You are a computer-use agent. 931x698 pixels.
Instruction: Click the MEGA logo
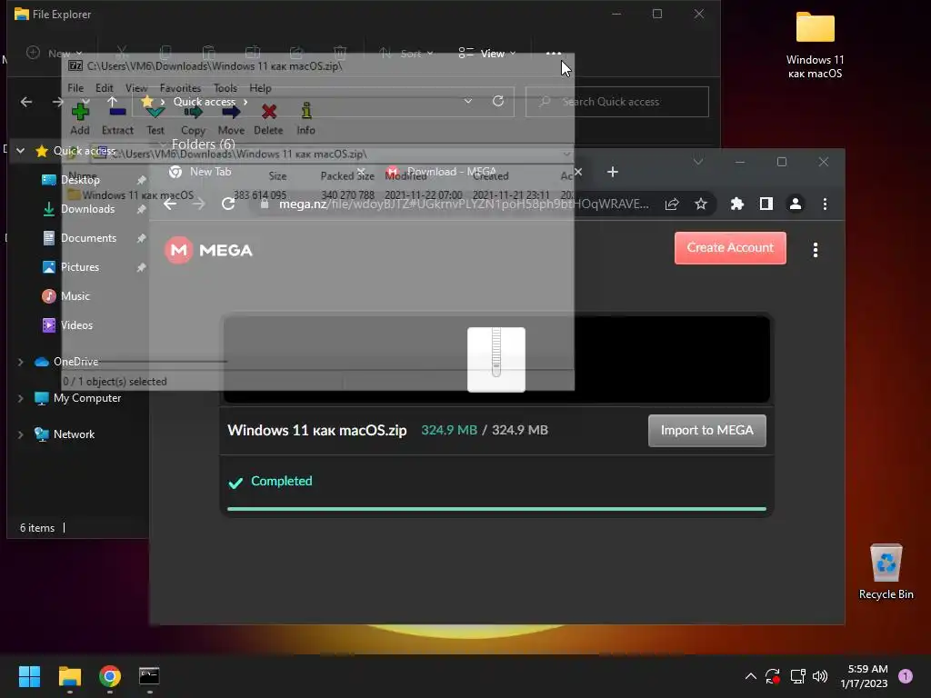coord(208,250)
